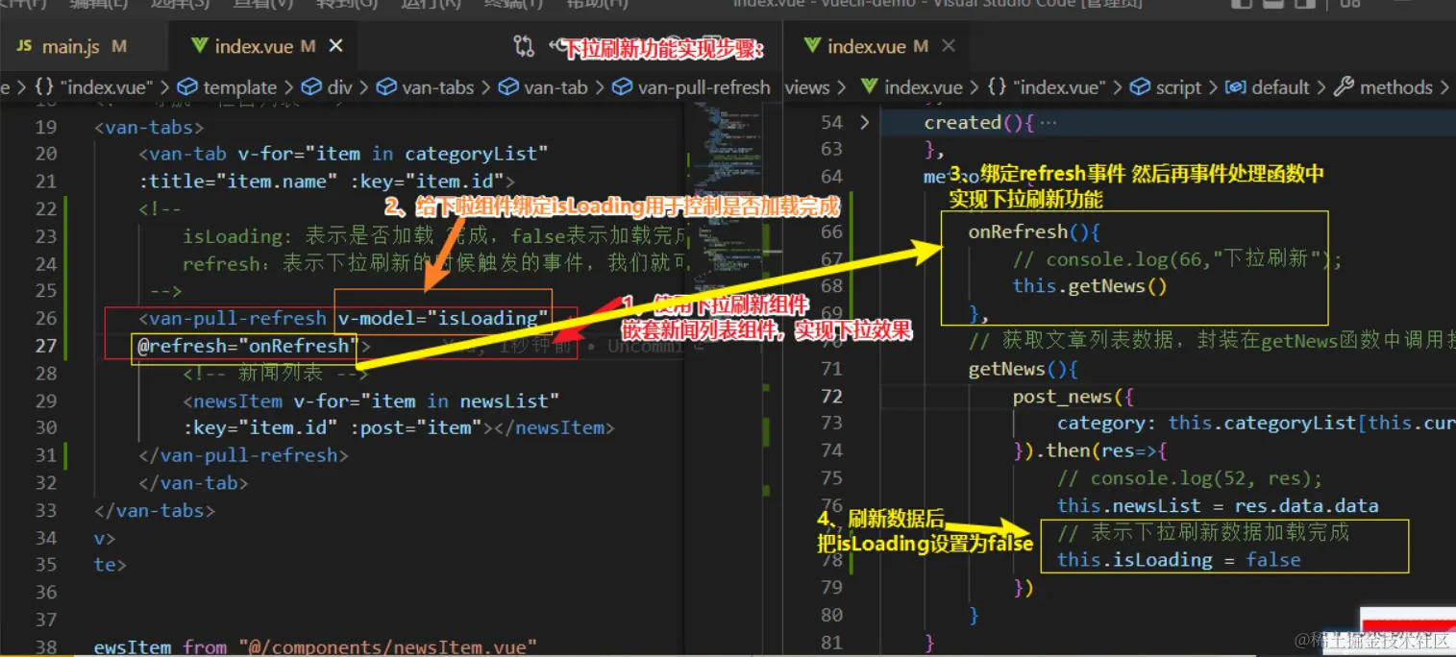Open changes compare icon in left editor toolbar
Viewport: 1456px width, 657px height.
[x=524, y=46]
